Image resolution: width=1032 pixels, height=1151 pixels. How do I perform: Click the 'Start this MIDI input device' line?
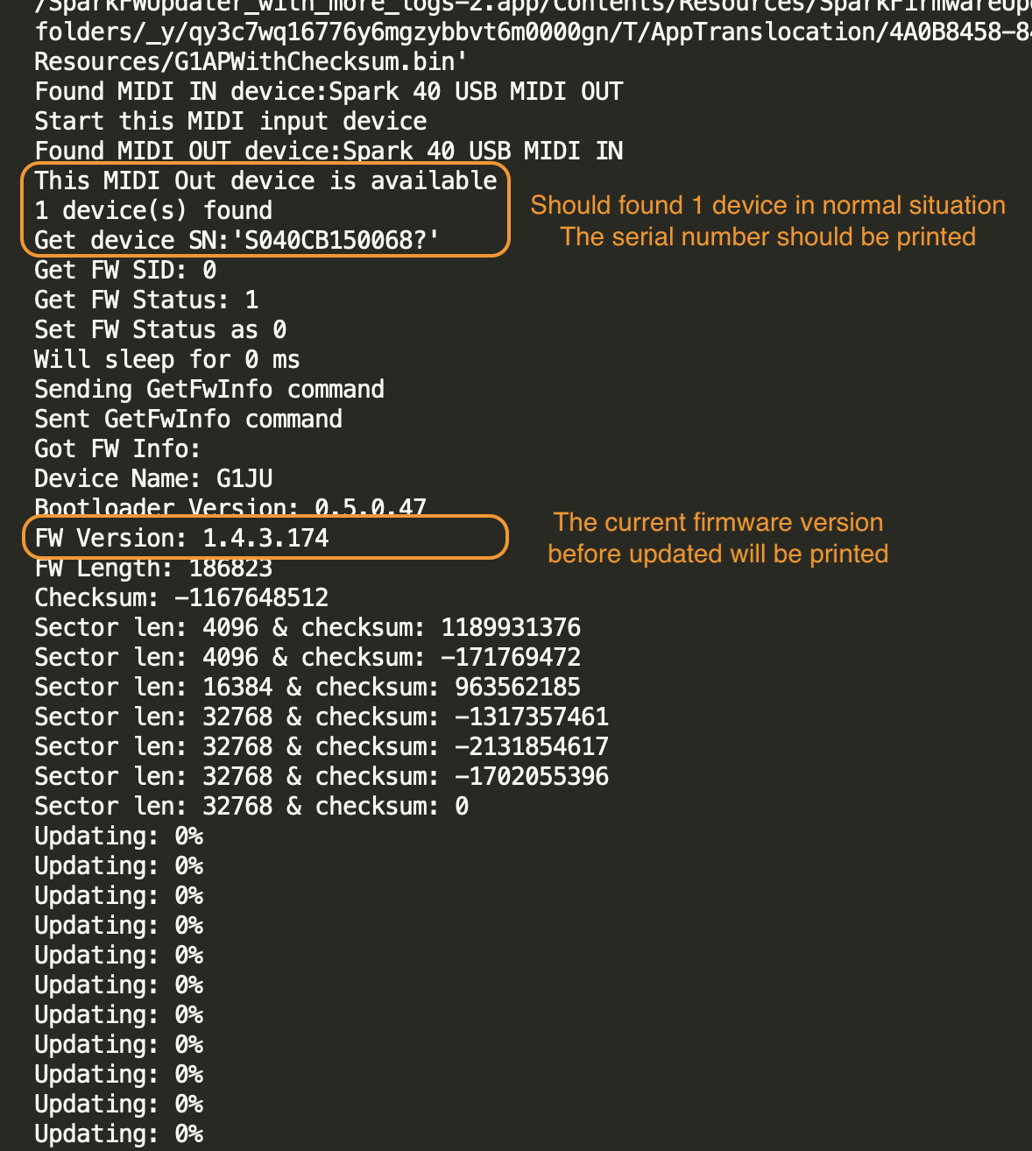(x=231, y=121)
